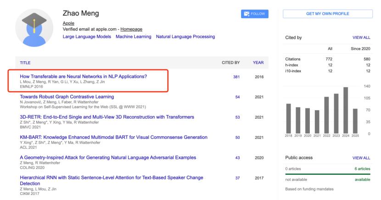View the 54 citations count
Viewport: 381px width, 200px height.
click(237, 97)
